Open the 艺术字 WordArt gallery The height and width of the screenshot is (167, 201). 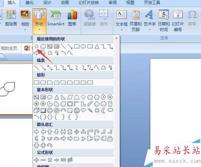[150, 20]
